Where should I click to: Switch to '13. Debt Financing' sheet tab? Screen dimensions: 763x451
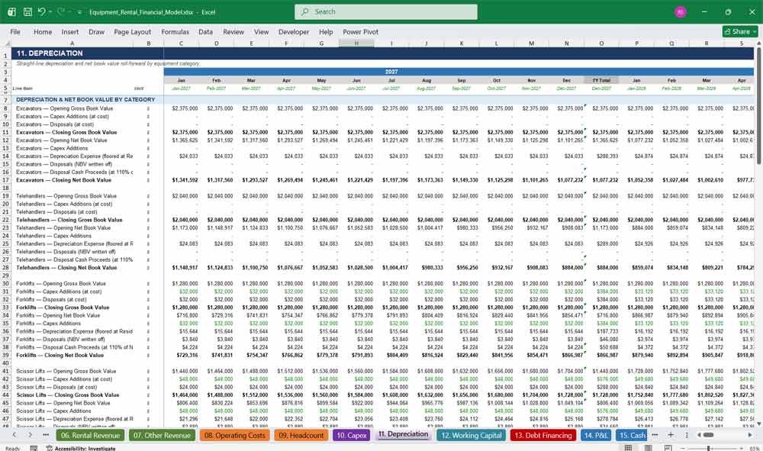[543, 436]
